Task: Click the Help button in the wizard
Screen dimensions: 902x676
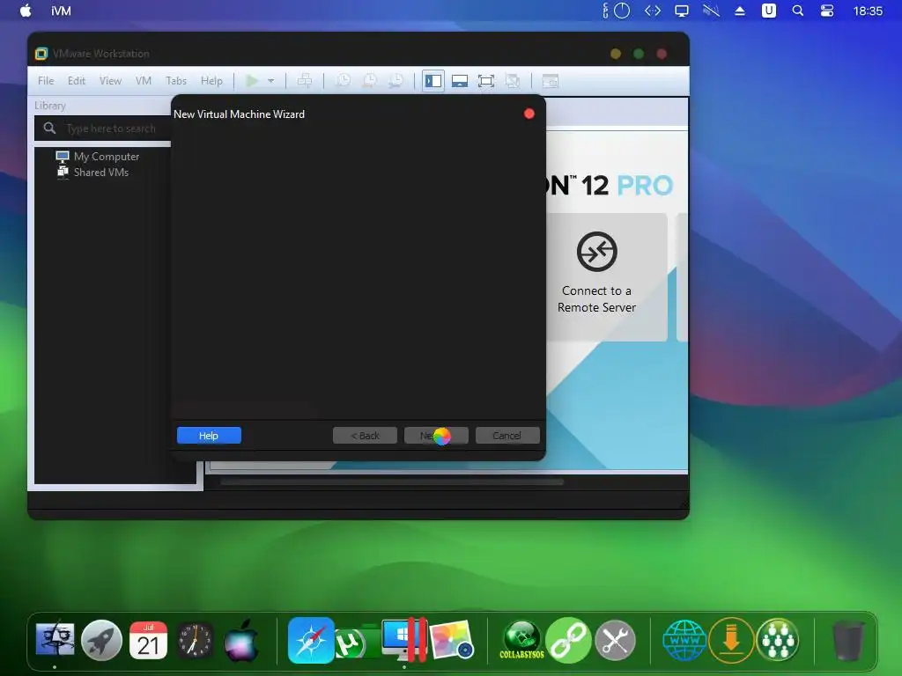Action: coord(209,436)
